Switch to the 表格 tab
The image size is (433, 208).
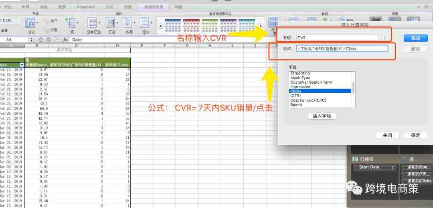[44, 7]
